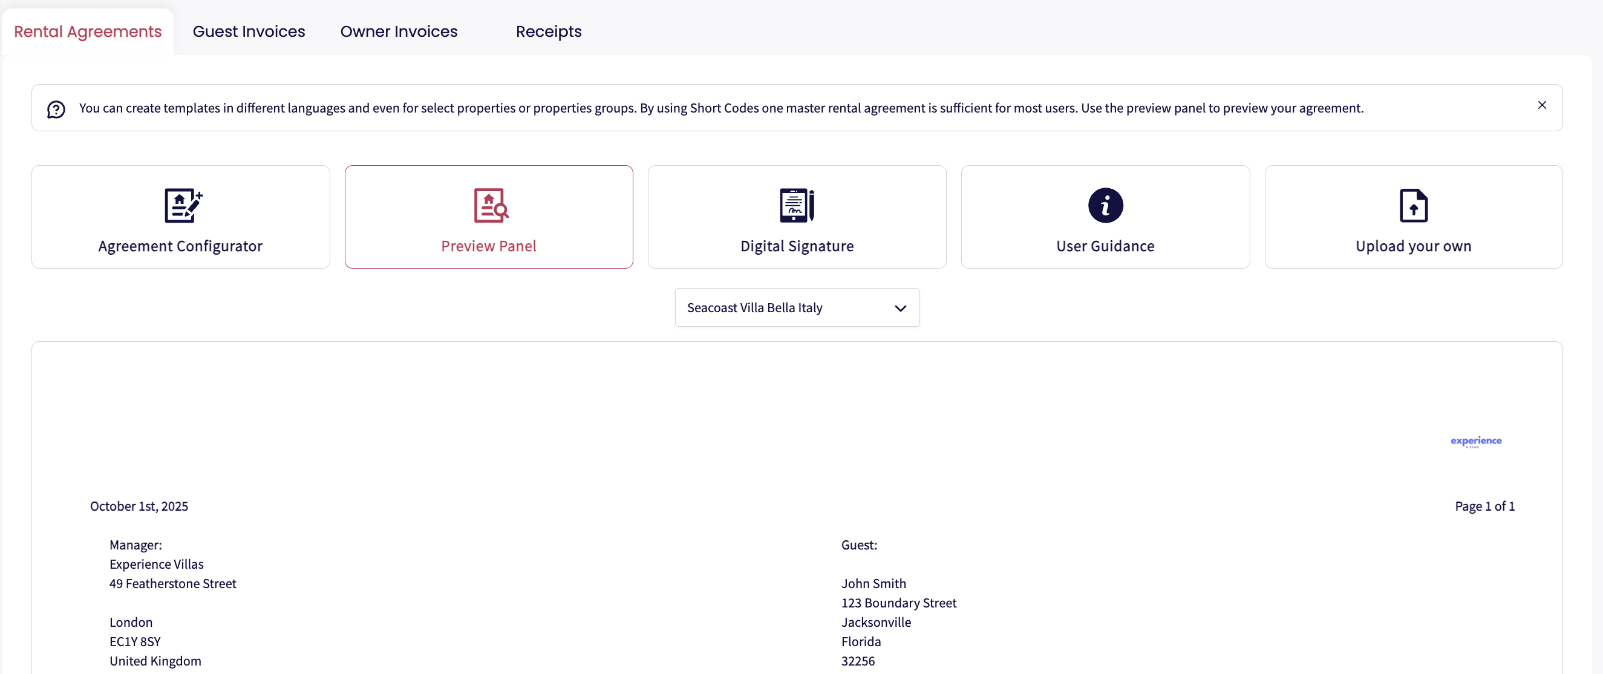The height and width of the screenshot is (674, 1603).
Task: Open the Seacoast Villa Bella Italy dropdown
Action: (x=754, y=307)
